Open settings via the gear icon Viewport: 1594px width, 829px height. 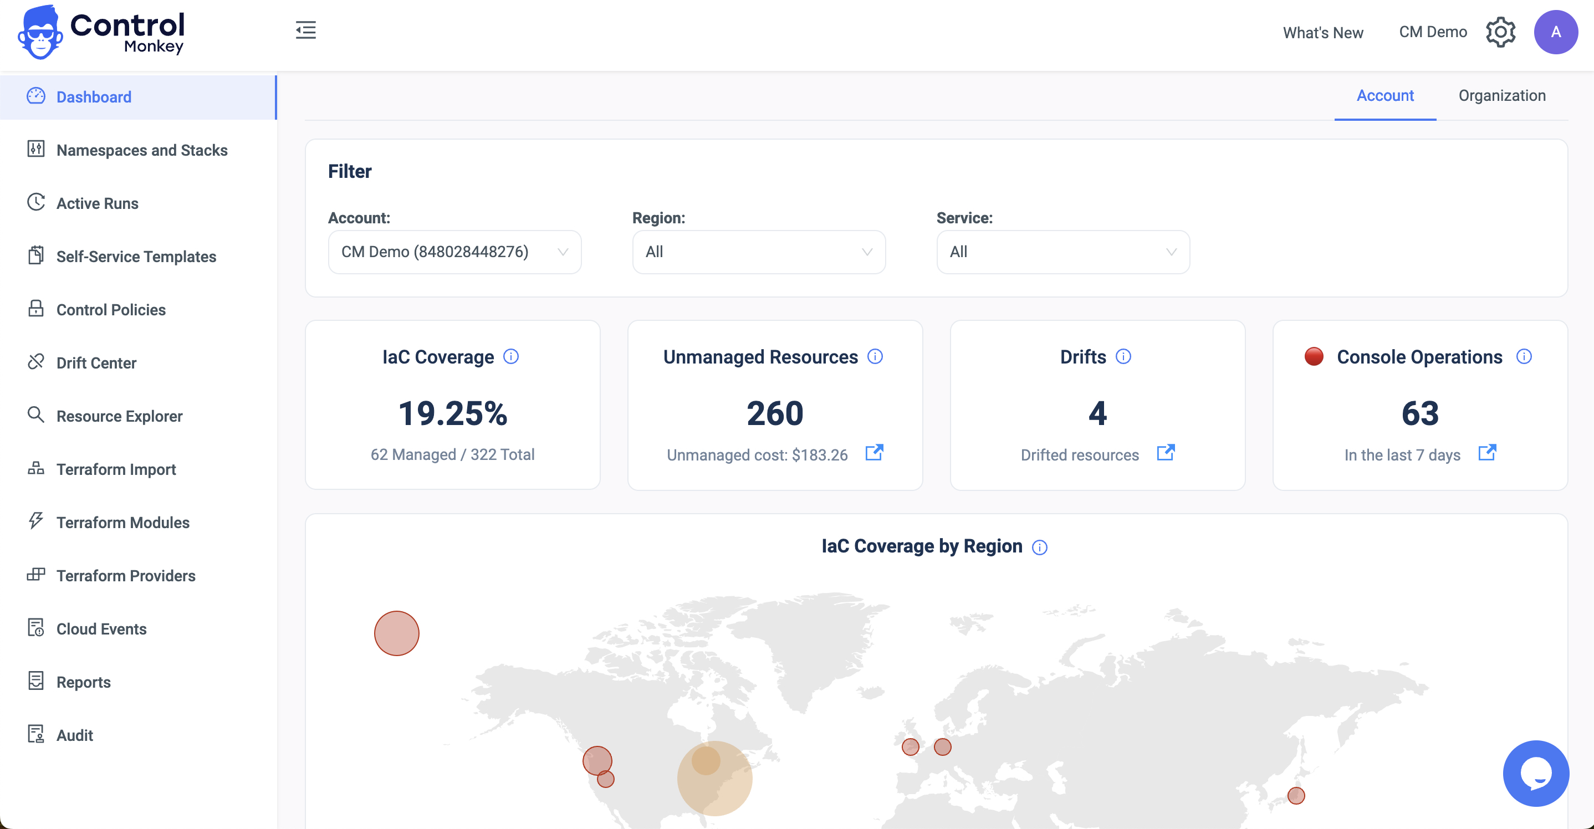pyautogui.click(x=1500, y=32)
